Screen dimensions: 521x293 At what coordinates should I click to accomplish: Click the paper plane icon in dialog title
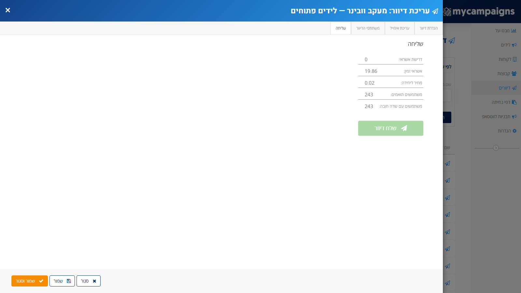(x=435, y=11)
